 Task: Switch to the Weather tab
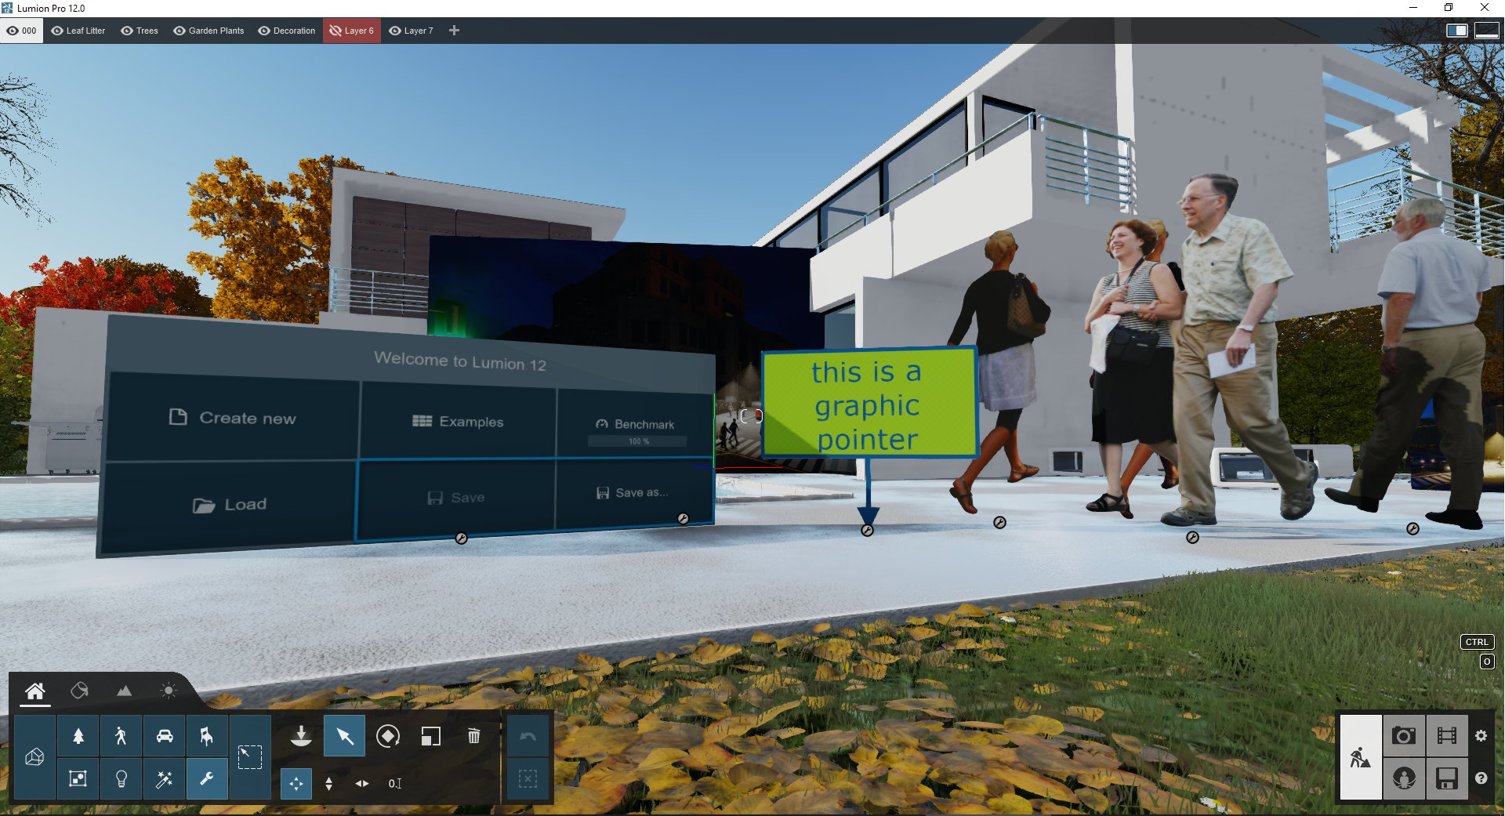point(168,691)
